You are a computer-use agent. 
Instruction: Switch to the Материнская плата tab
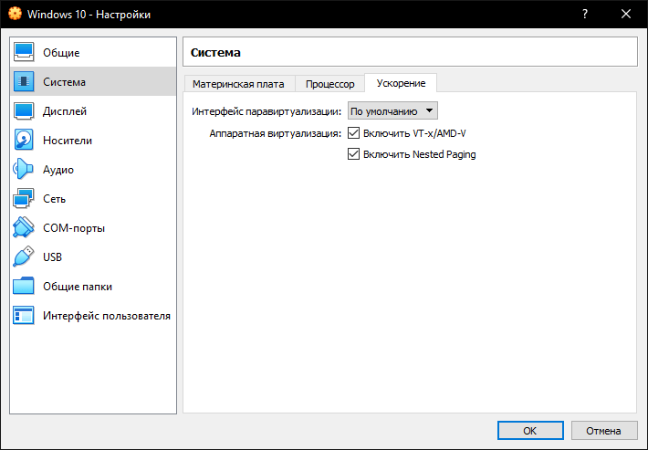[x=238, y=84]
